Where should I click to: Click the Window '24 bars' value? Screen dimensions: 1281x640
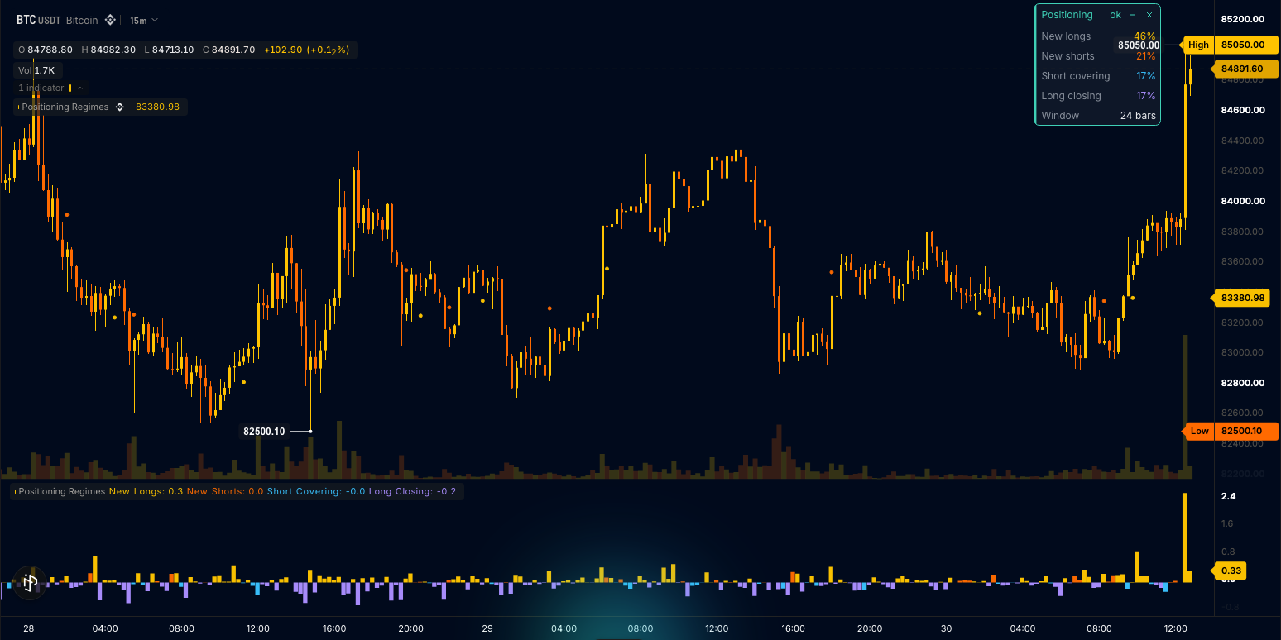(x=1138, y=116)
